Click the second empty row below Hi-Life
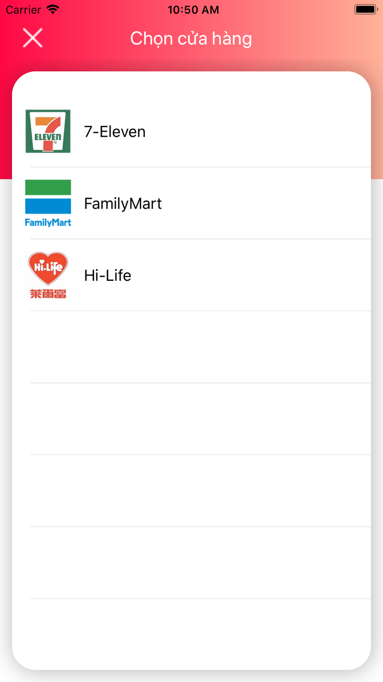383x682 pixels. [191, 419]
